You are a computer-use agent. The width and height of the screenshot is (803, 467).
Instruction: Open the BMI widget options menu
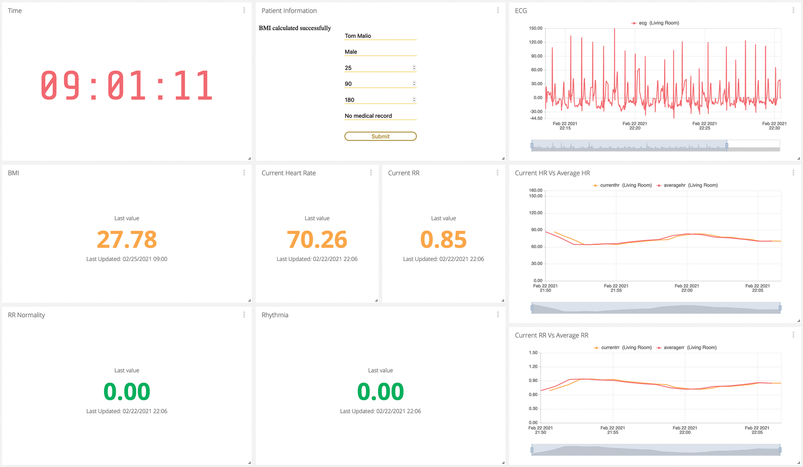(244, 172)
